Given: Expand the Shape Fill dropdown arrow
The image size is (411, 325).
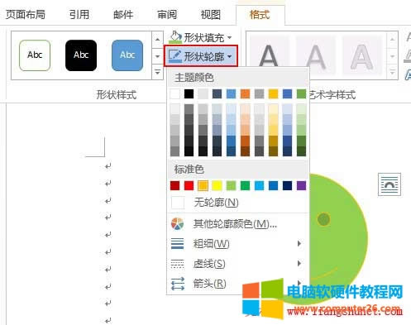Looking at the screenshot, I should click(x=230, y=37).
